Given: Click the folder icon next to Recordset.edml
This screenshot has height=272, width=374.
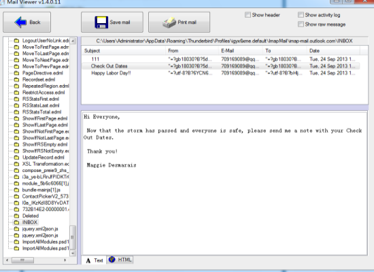Looking at the screenshot, I should 16,80.
